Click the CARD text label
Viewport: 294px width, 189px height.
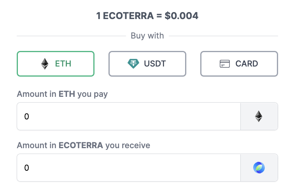point(247,64)
